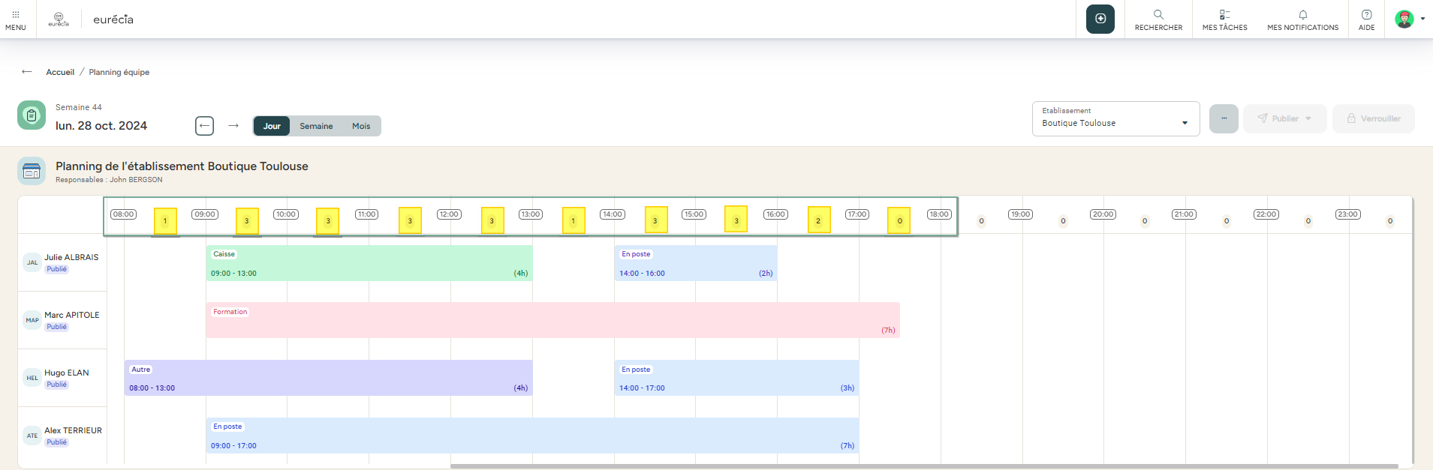This screenshot has width=1433, height=470.
Task: Click the lun. 28 oct. 2024 date
Action: (101, 126)
